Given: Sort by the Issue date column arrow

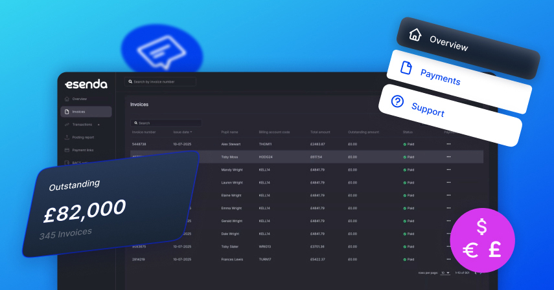Looking at the screenshot, I should (x=191, y=132).
